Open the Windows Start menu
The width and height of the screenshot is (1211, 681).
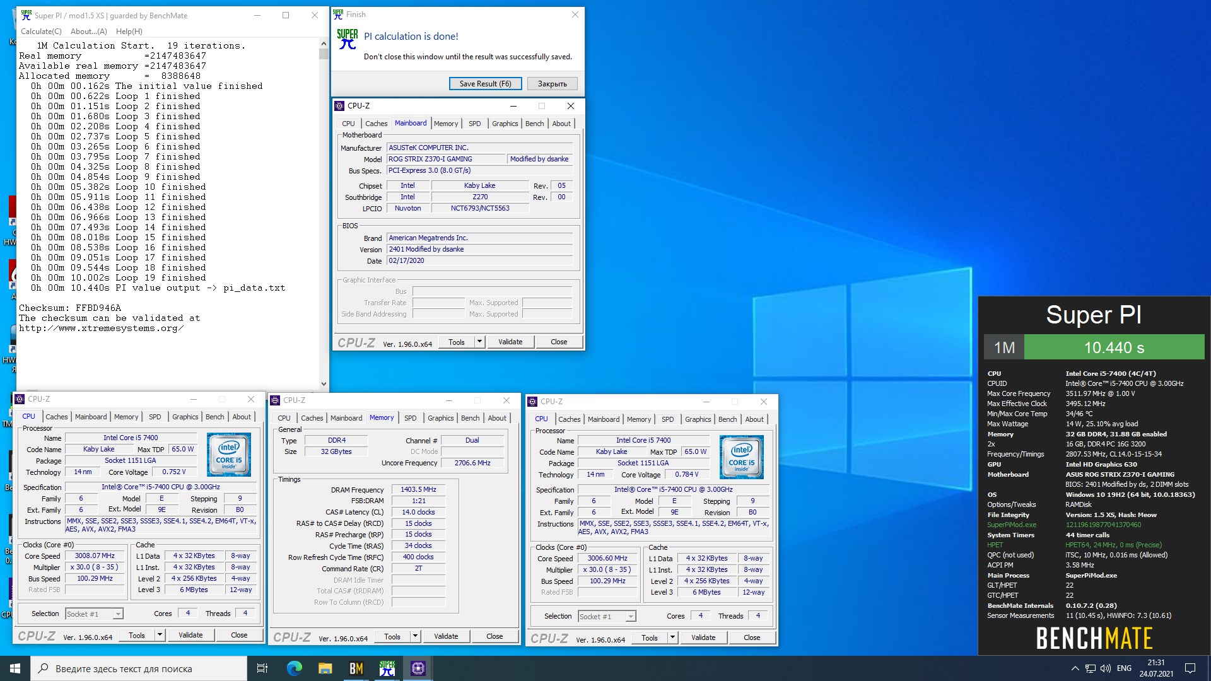[x=15, y=668]
